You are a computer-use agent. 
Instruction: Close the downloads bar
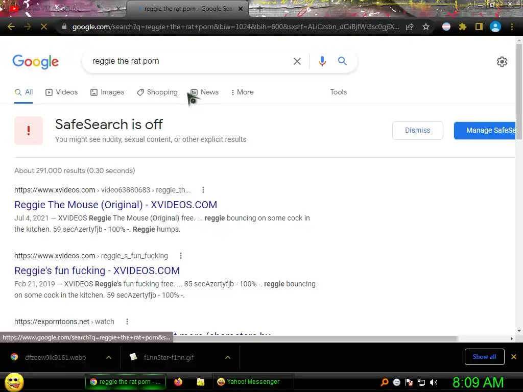[514, 357]
